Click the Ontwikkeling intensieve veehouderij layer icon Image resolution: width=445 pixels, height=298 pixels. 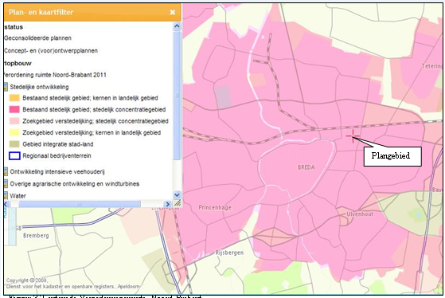pos(6,171)
